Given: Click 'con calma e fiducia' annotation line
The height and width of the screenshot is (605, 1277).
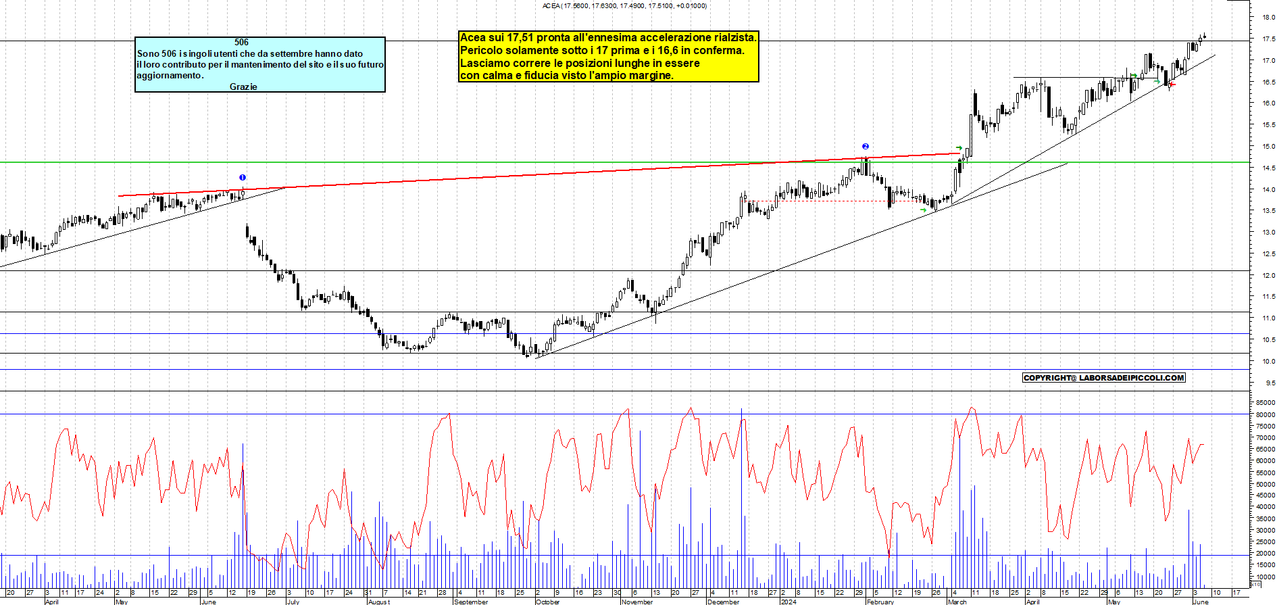Looking at the screenshot, I should pyautogui.click(x=567, y=75).
